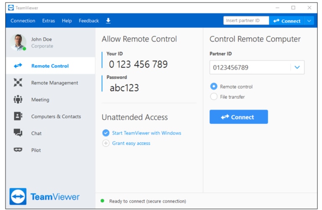Toggle Start TeamViewer with Windows checkmark
This screenshot has width=322, height=210.
[106, 133]
